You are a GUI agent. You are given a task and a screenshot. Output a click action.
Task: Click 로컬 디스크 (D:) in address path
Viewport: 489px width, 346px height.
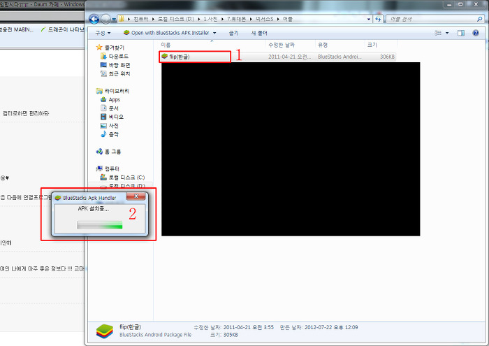click(175, 19)
